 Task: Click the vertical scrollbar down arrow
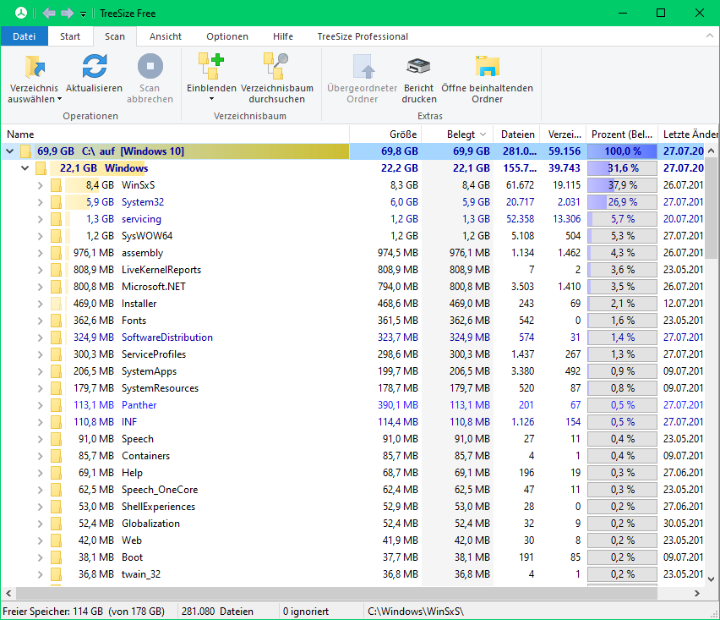711,579
